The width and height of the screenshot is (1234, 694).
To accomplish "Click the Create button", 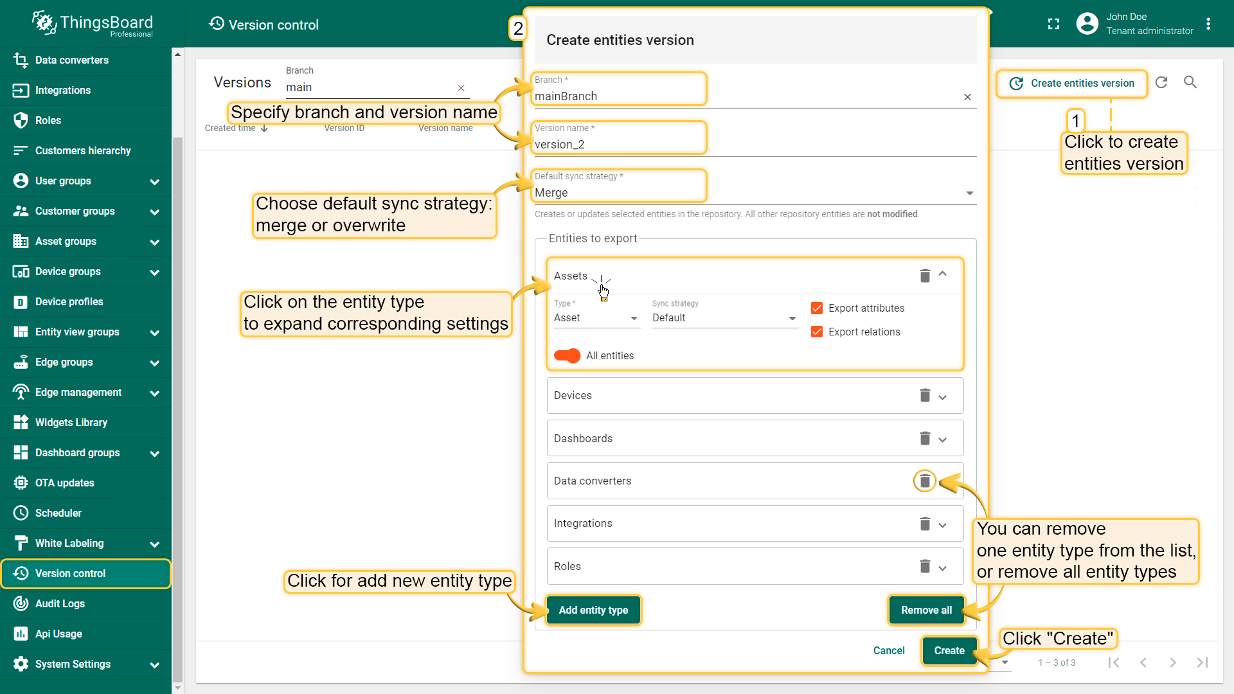I will (949, 651).
